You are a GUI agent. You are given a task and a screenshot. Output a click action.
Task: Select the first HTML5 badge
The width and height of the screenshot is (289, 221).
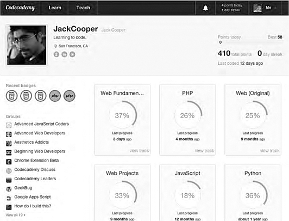[x=11, y=96]
